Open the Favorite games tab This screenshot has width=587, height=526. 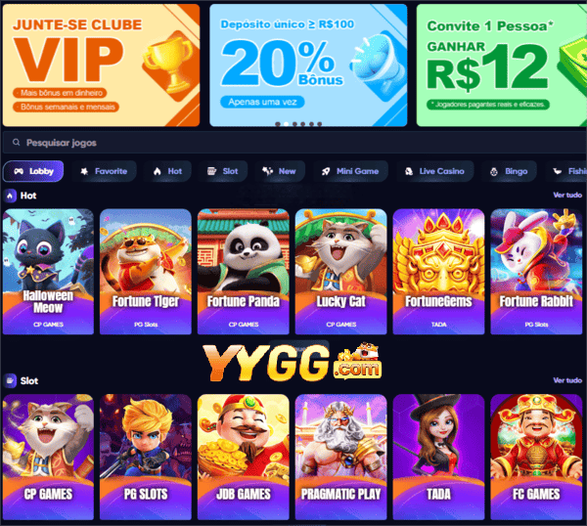tap(104, 171)
